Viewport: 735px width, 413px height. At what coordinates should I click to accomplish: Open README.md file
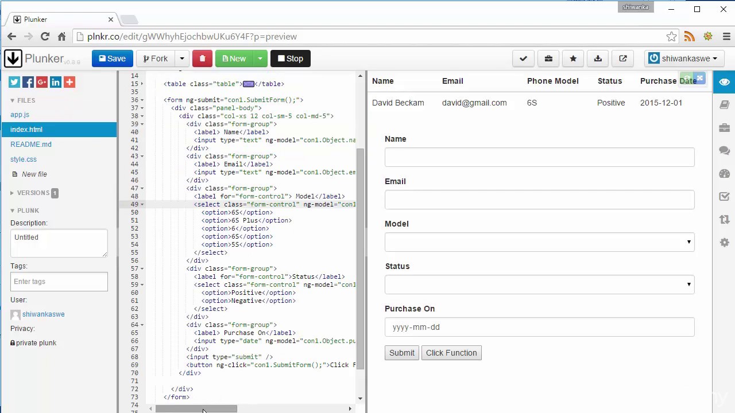coord(31,145)
